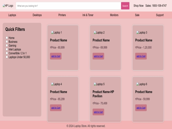Click the Quick Filters heading
The height and width of the screenshot is (129, 172).
(x=15, y=29)
